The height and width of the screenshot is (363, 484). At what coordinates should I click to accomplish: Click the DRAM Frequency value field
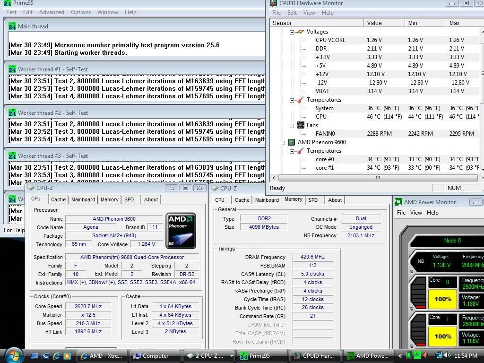(x=313, y=257)
